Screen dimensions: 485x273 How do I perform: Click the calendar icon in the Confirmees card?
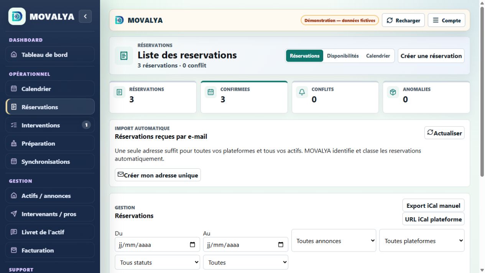pos(210,92)
